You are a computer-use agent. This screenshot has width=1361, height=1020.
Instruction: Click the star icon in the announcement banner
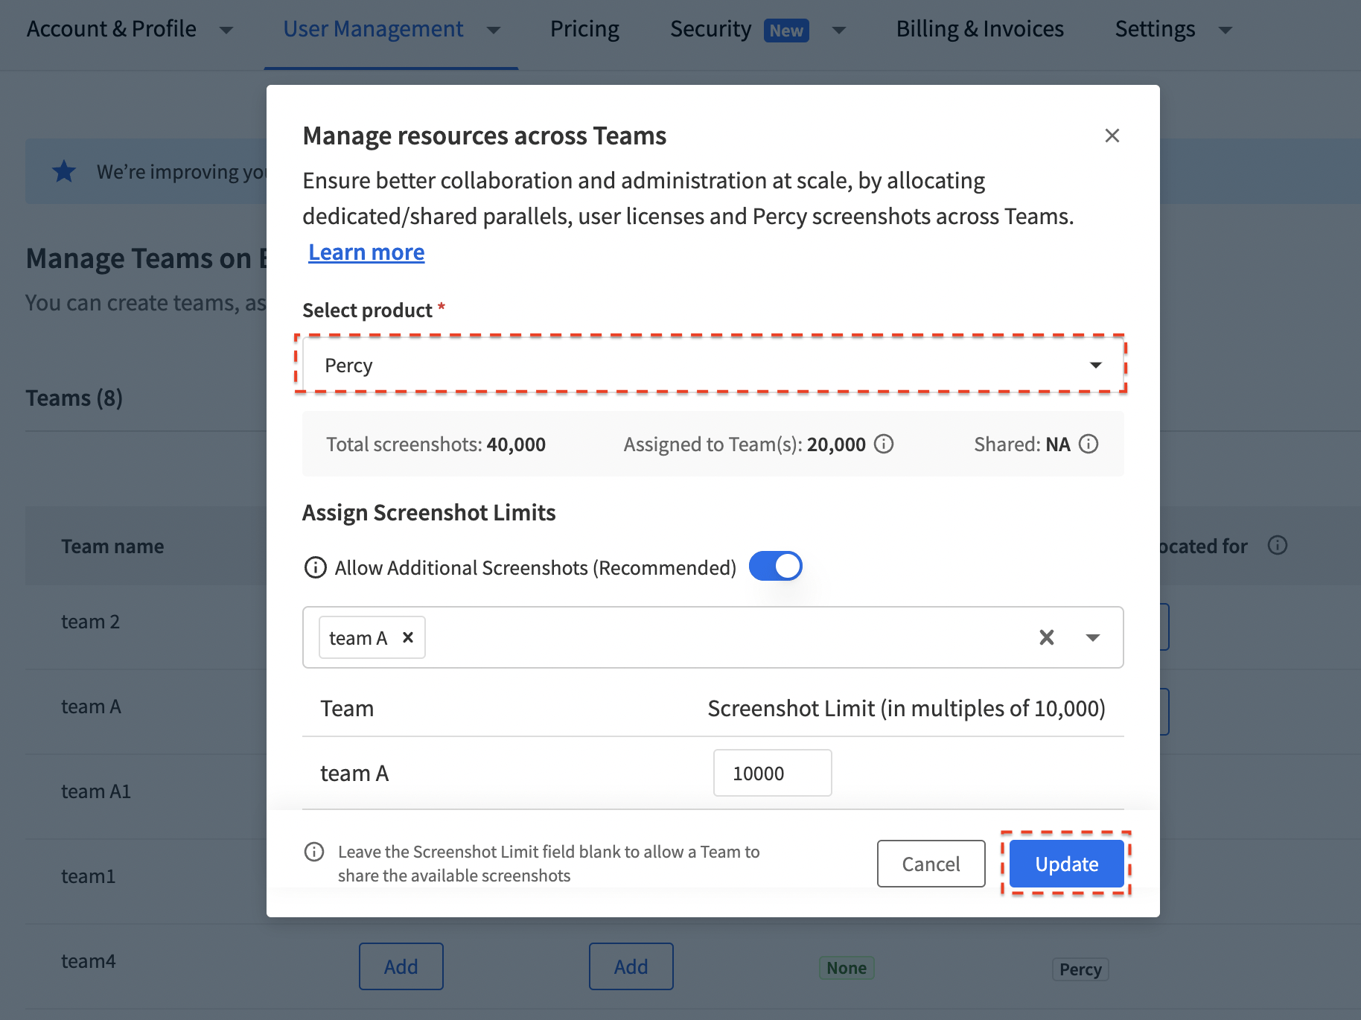tap(64, 170)
